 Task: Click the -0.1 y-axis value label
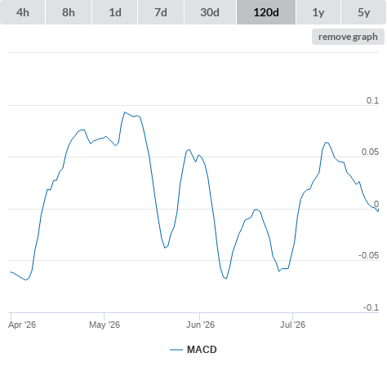371,307
